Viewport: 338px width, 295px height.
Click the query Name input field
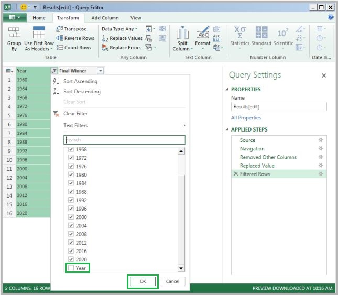279,106
